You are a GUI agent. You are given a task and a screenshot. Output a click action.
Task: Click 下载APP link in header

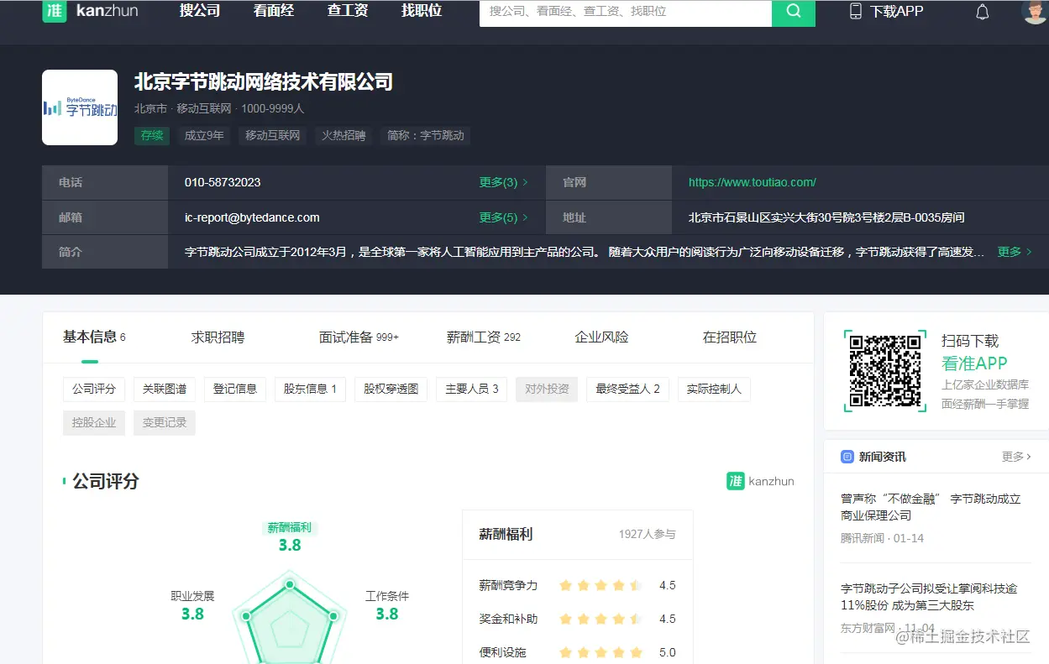[x=896, y=12]
